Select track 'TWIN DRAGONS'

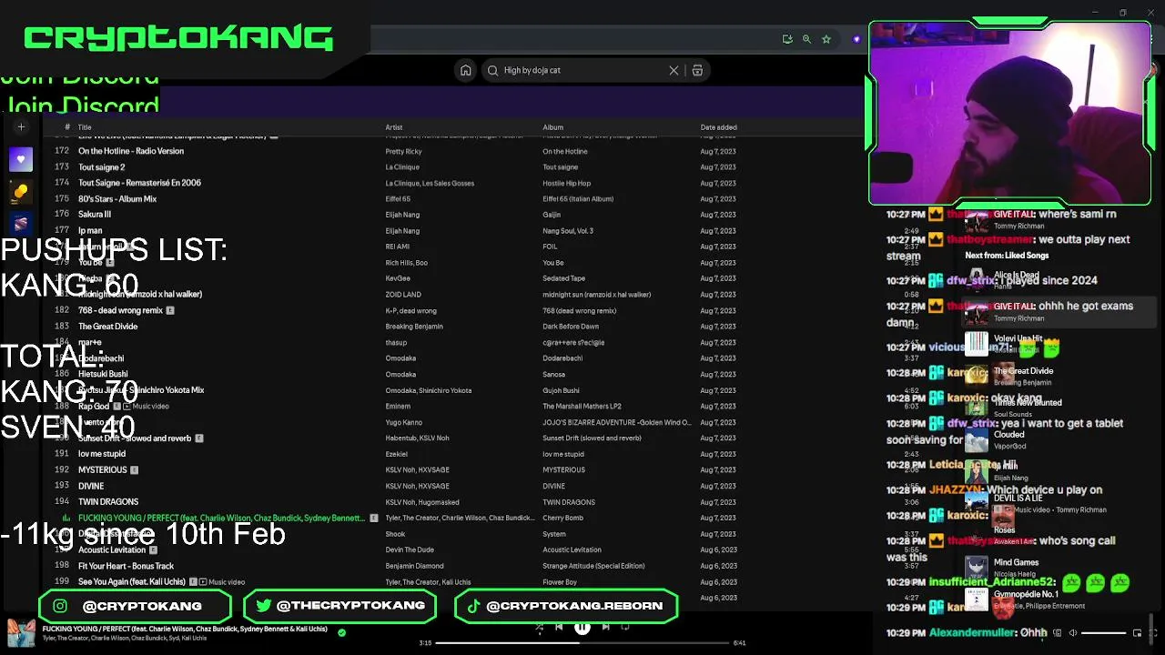(x=108, y=502)
